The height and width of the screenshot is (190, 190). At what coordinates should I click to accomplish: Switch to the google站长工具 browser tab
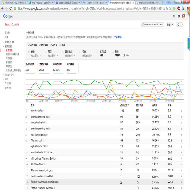(x=68, y=3)
